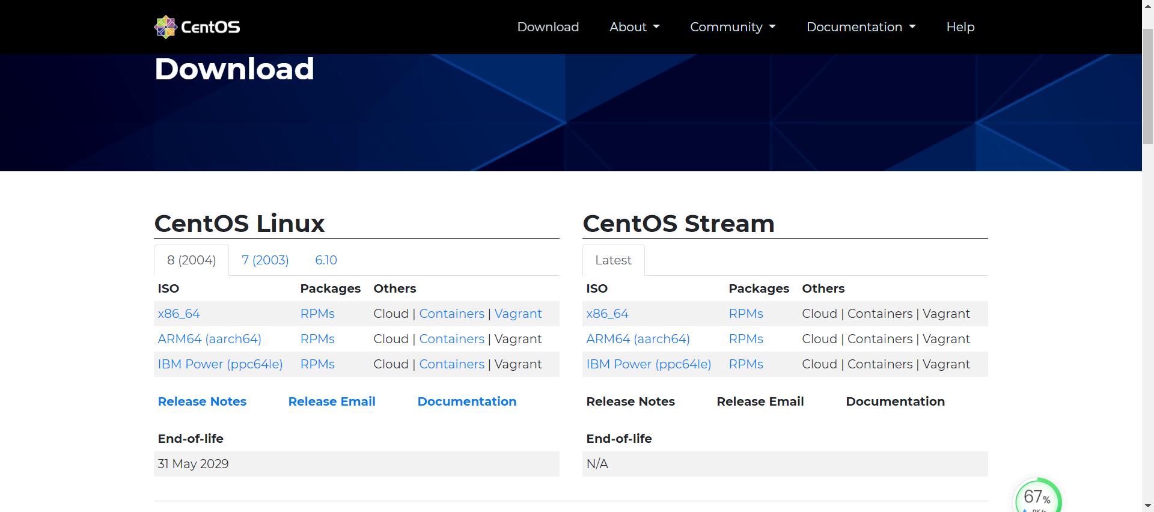Open RPMs link in CentOS Linux ARM64 row
The image size is (1154, 512).
pyautogui.click(x=317, y=339)
